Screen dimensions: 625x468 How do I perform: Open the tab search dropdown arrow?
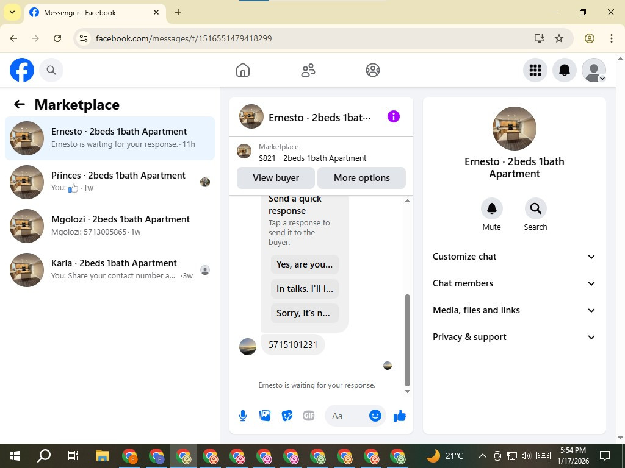(x=12, y=12)
